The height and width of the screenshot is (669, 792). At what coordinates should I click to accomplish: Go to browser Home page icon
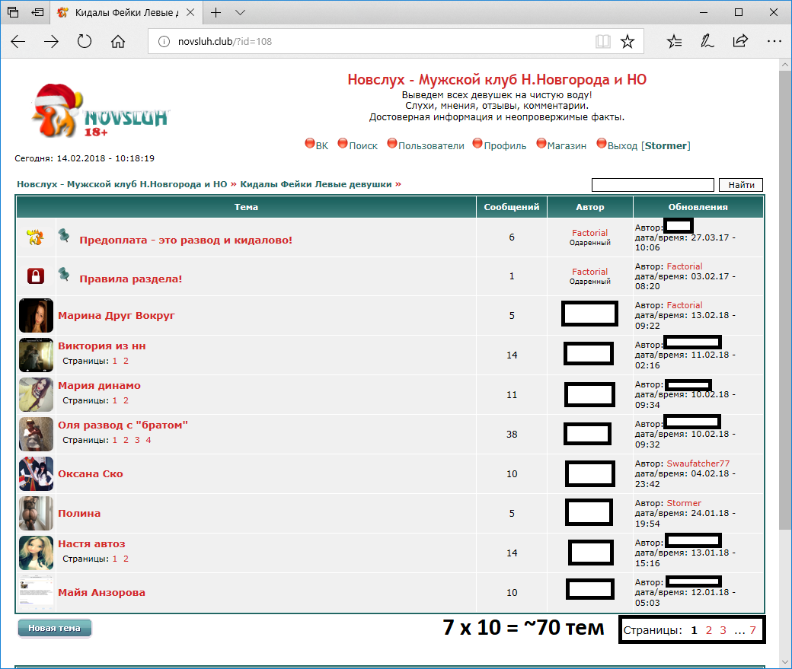click(x=118, y=42)
